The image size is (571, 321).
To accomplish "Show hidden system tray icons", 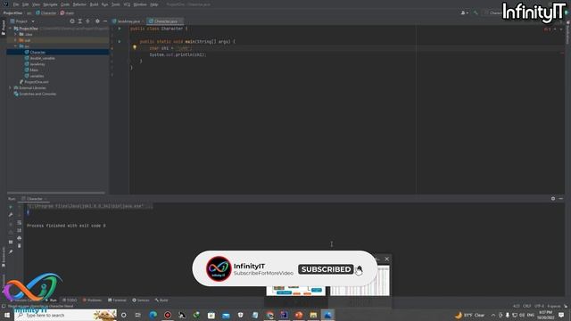I will click(493, 315).
